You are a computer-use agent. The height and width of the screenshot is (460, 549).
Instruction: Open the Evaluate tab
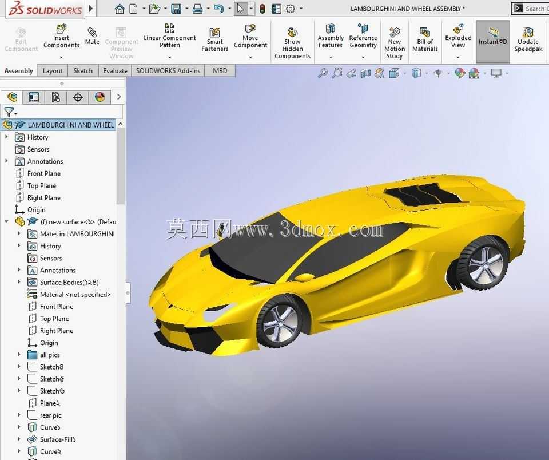pos(115,71)
